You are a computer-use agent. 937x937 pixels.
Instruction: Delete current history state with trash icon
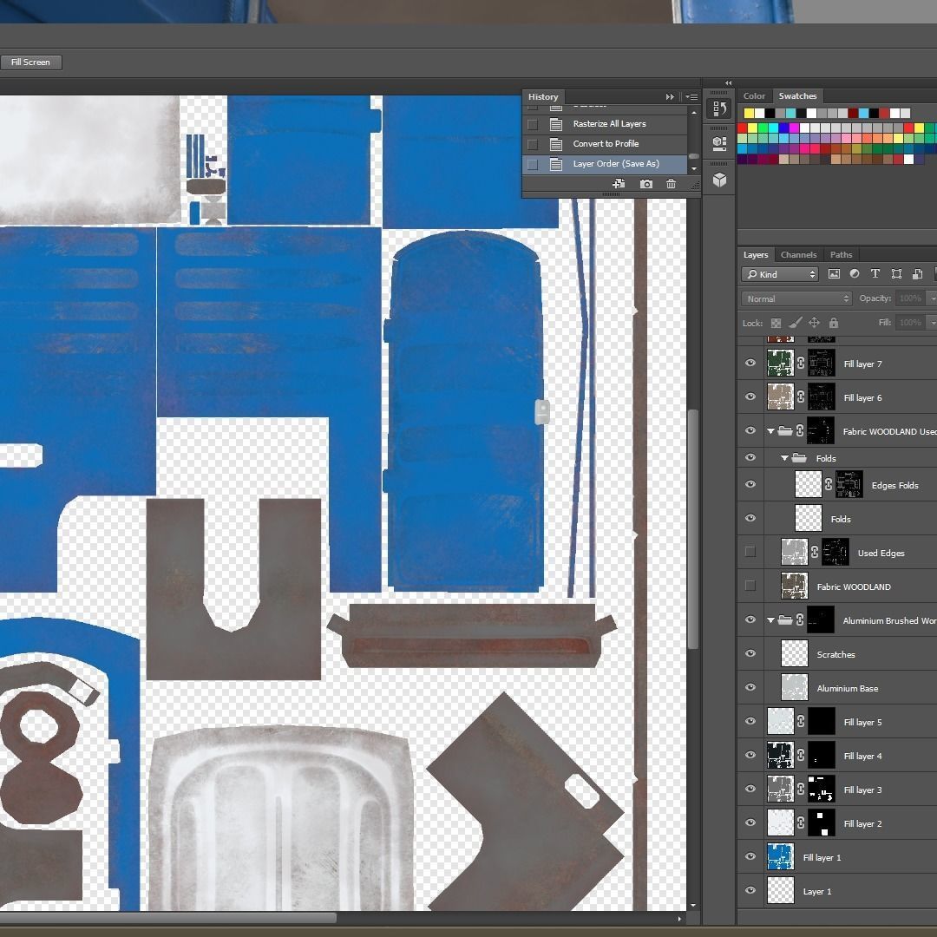click(x=671, y=184)
